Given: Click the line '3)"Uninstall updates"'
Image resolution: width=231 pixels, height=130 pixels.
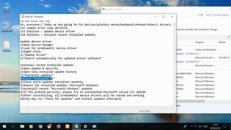Looking at the screenshot, I should (37, 75).
